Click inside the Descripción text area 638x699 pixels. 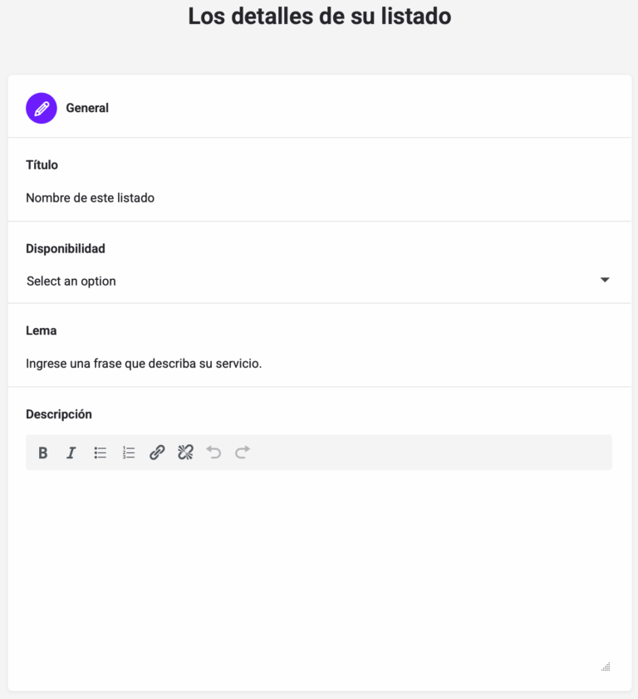[x=318, y=570]
